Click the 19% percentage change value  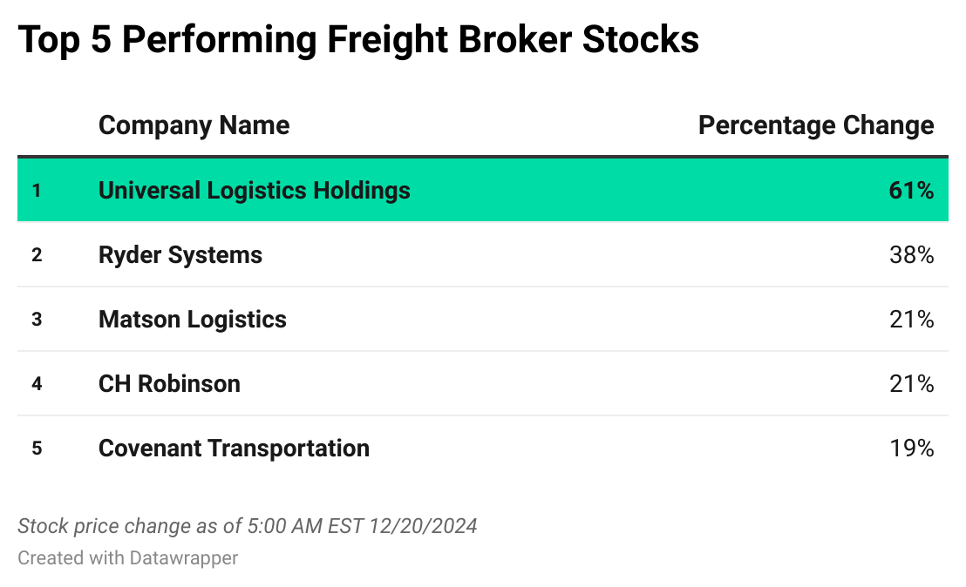(911, 449)
